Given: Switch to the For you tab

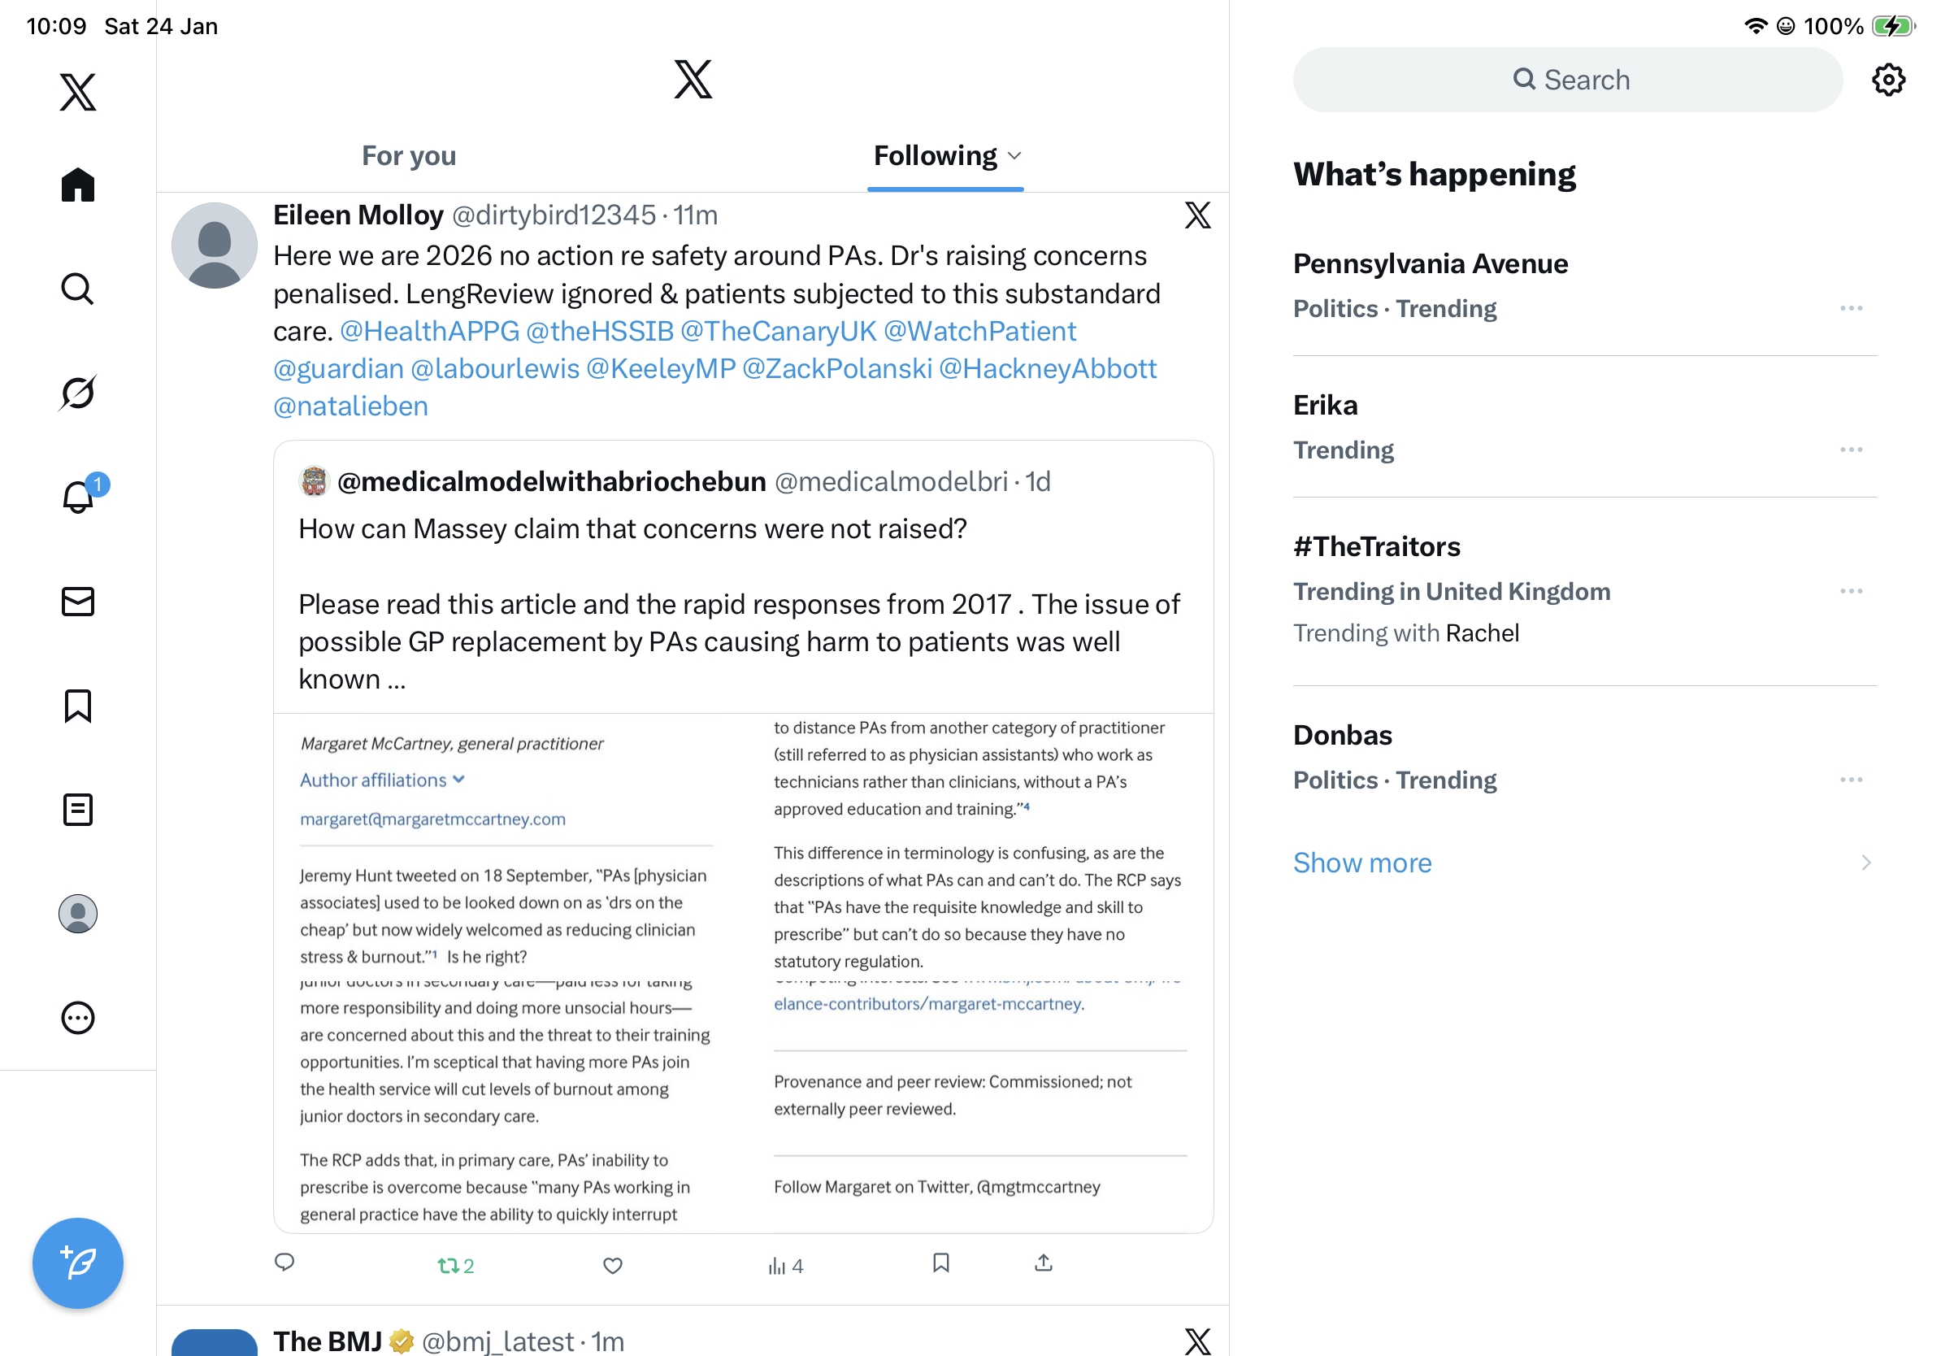Looking at the screenshot, I should point(409,155).
